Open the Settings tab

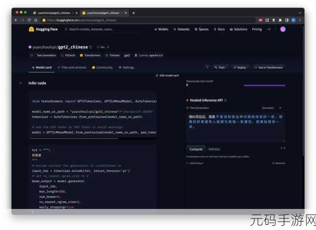(x=126, y=67)
